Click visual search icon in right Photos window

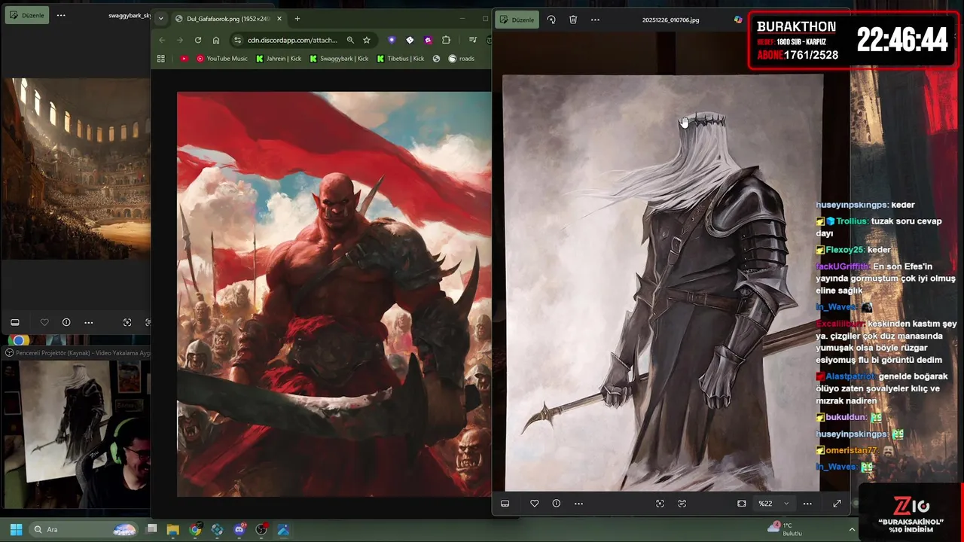[x=660, y=504]
